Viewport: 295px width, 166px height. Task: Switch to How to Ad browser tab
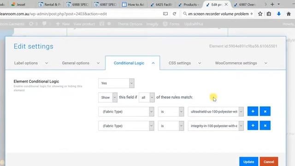point(133,5)
